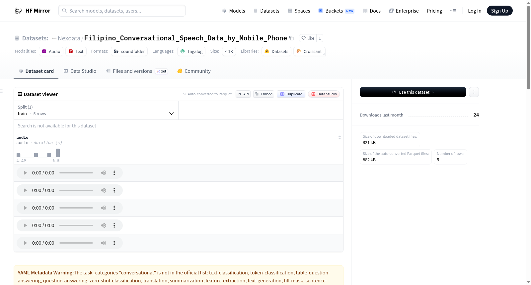This screenshot has width=531, height=285.
Task: Mute the third audio player
Action: 104,208
